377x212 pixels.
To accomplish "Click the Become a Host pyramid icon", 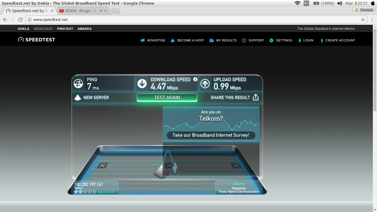I will [173, 40].
